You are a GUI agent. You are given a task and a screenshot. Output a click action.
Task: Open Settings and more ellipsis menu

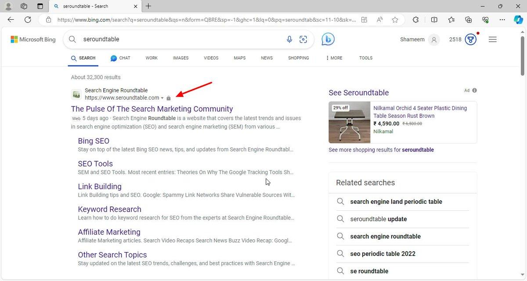pos(502,20)
